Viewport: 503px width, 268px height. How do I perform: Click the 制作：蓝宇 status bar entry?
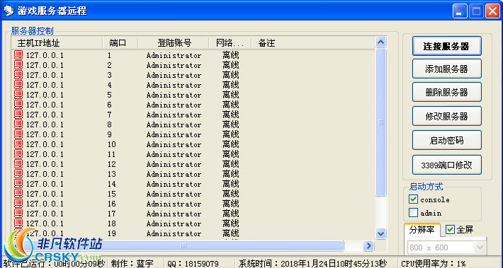click(x=132, y=264)
